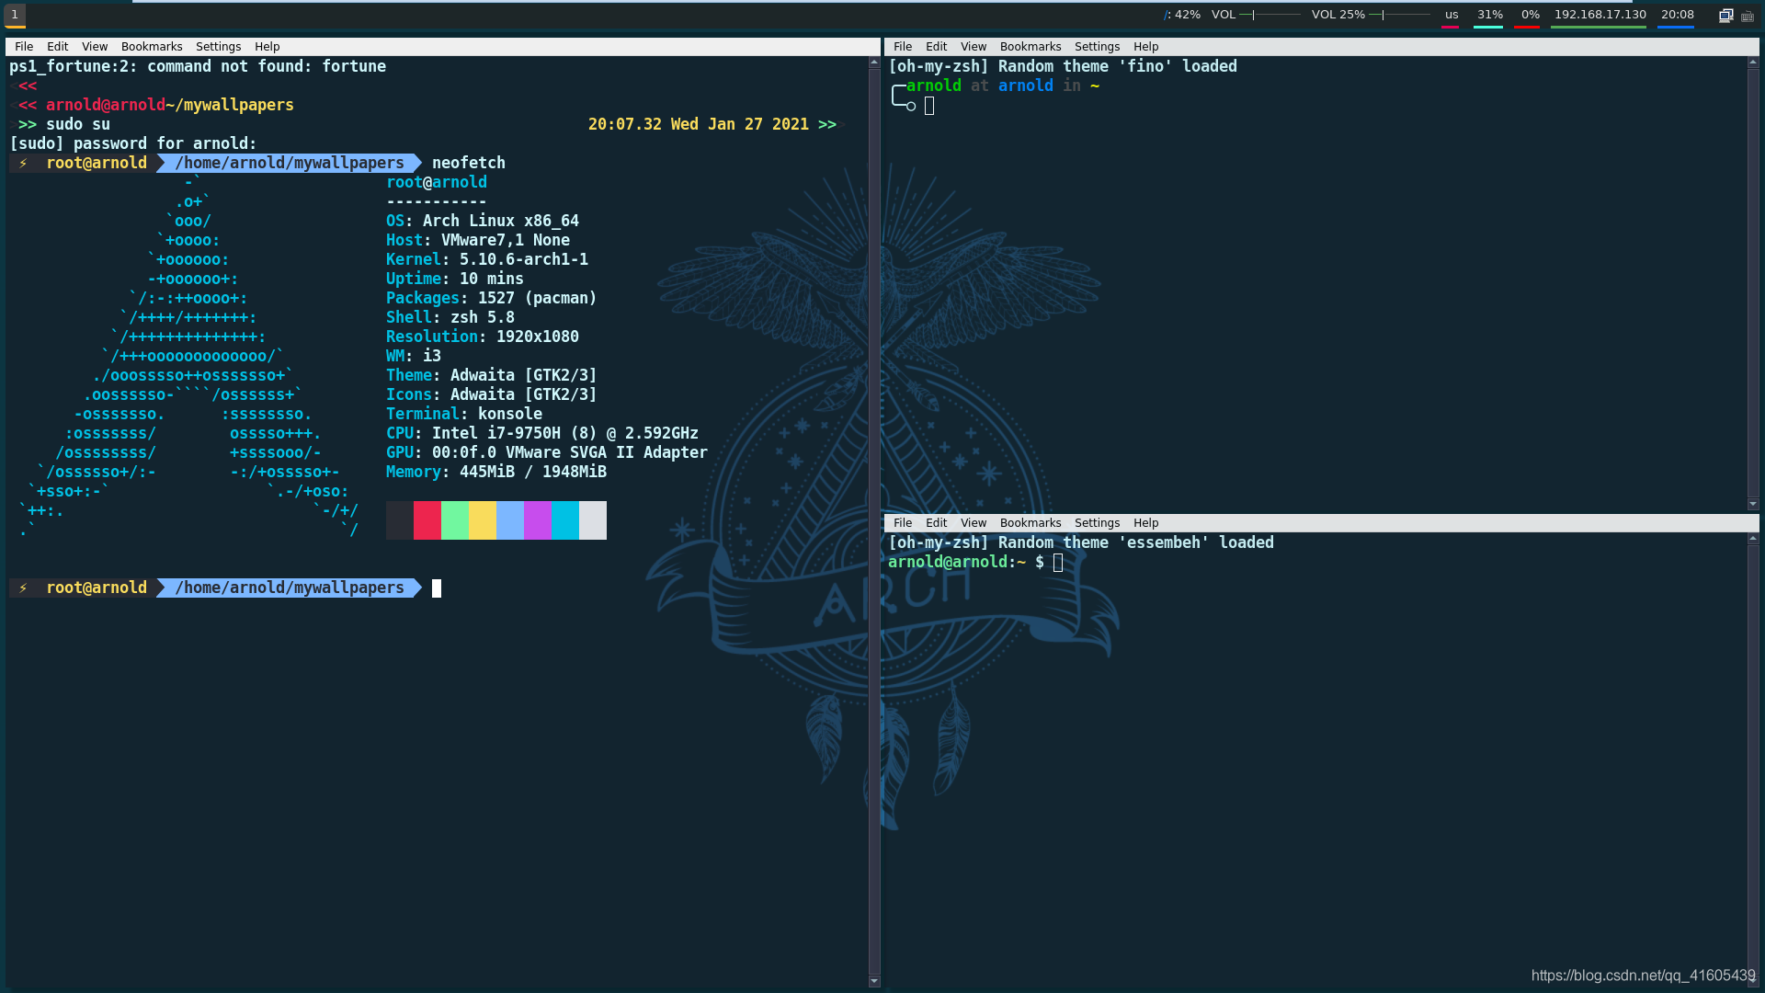Open Bookmarks menu in left Konsole window
The image size is (1765, 993).
pos(152,47)
